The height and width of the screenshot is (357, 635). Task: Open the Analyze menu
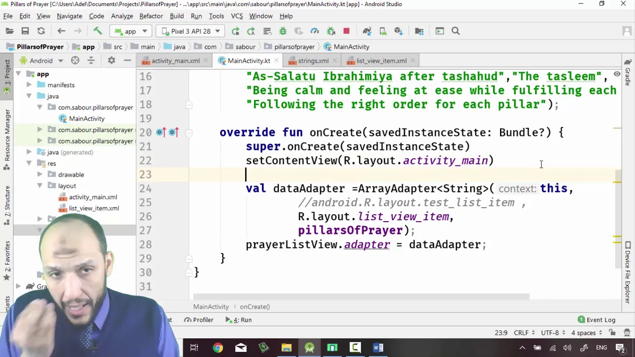[x=122, y=16]
